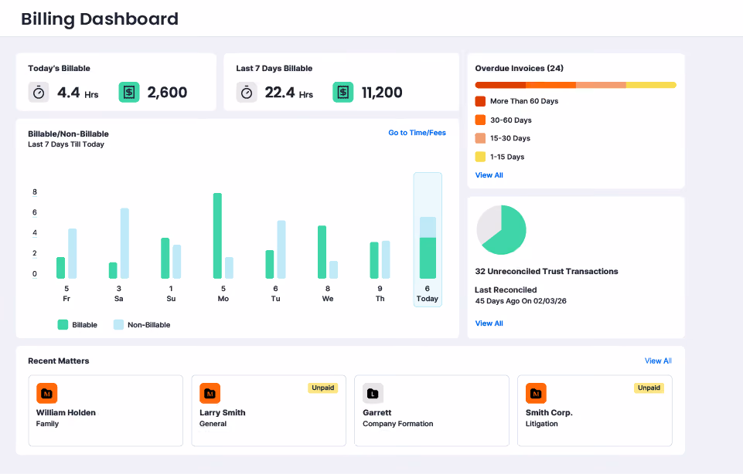The height and width of the screenshot is (474, 743).
Task: Click the trust transactions pie chart
Action: pyautogui.click(x=501, y=230)
